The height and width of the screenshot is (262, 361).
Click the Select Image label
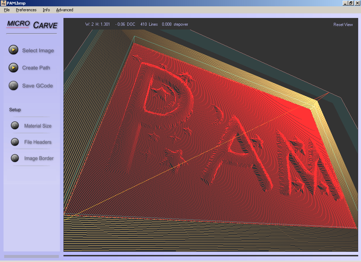pyautogui.click(x=38, y=50)
